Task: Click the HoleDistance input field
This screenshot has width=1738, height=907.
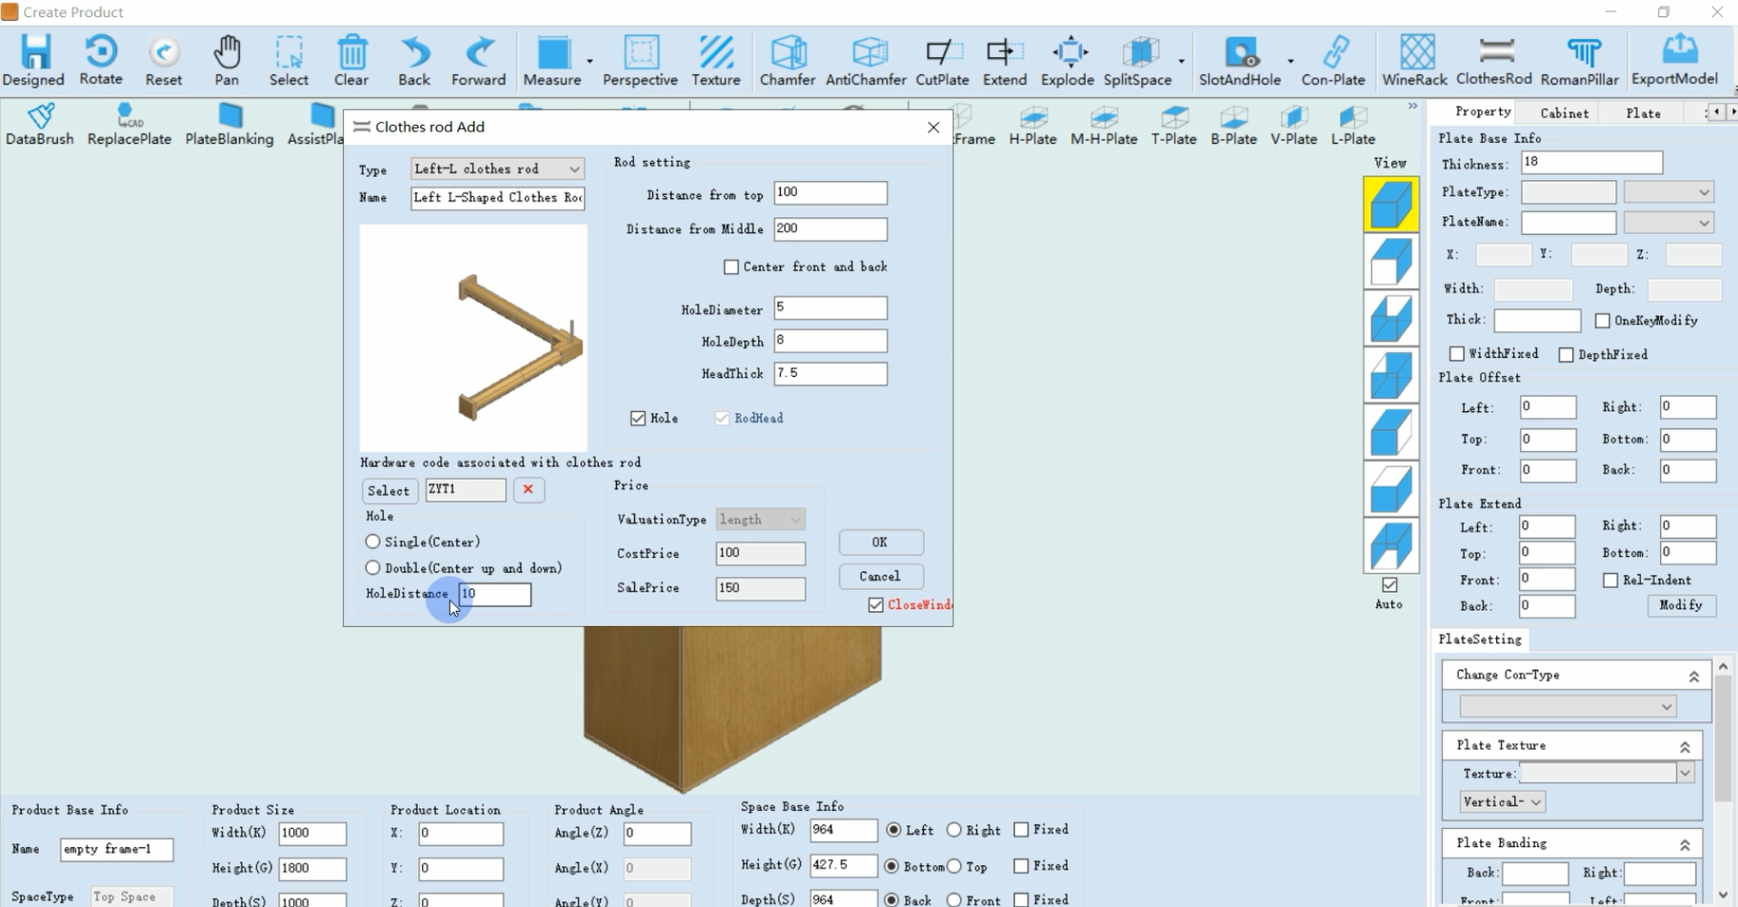Action: (495, 595)
